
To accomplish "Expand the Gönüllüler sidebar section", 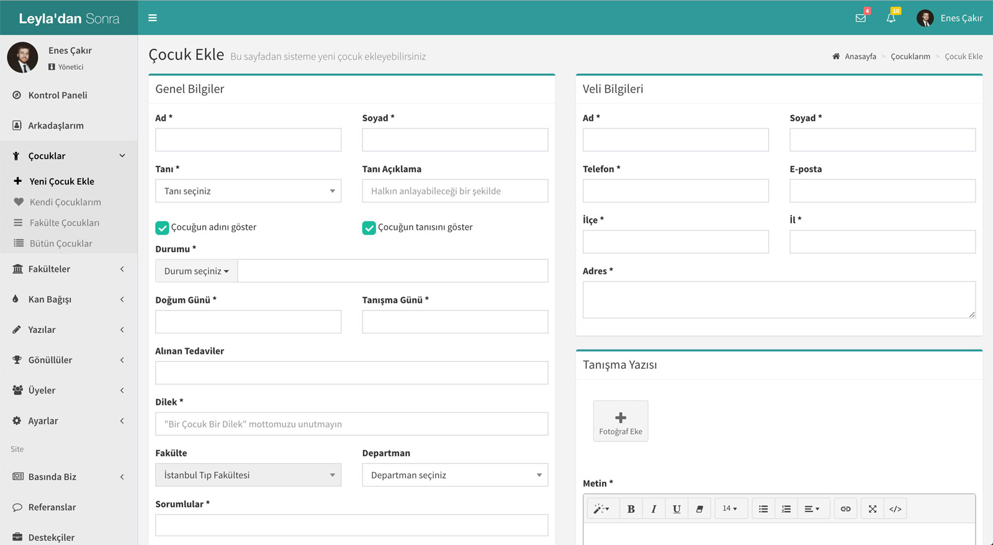I will pyautogui.click(x=69, y=360).
